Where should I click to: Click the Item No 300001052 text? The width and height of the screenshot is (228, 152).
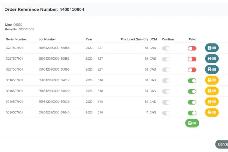20,29
